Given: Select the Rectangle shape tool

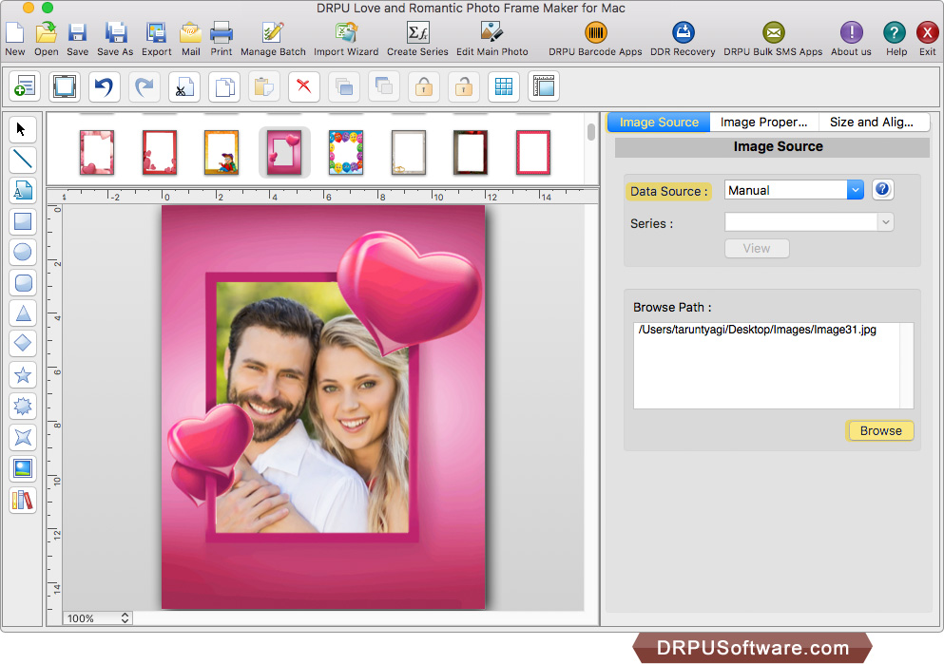Looking at the screenshot, I should pyautogui.click(x=22, y=221).
